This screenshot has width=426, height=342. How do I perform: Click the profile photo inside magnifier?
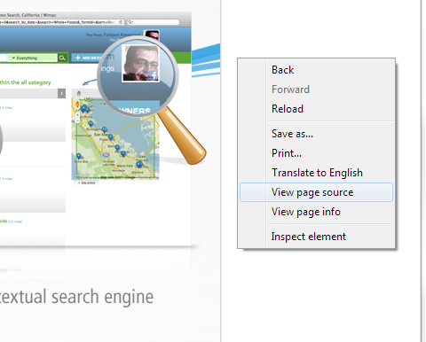pyautogui.click(x=140, y=64)
